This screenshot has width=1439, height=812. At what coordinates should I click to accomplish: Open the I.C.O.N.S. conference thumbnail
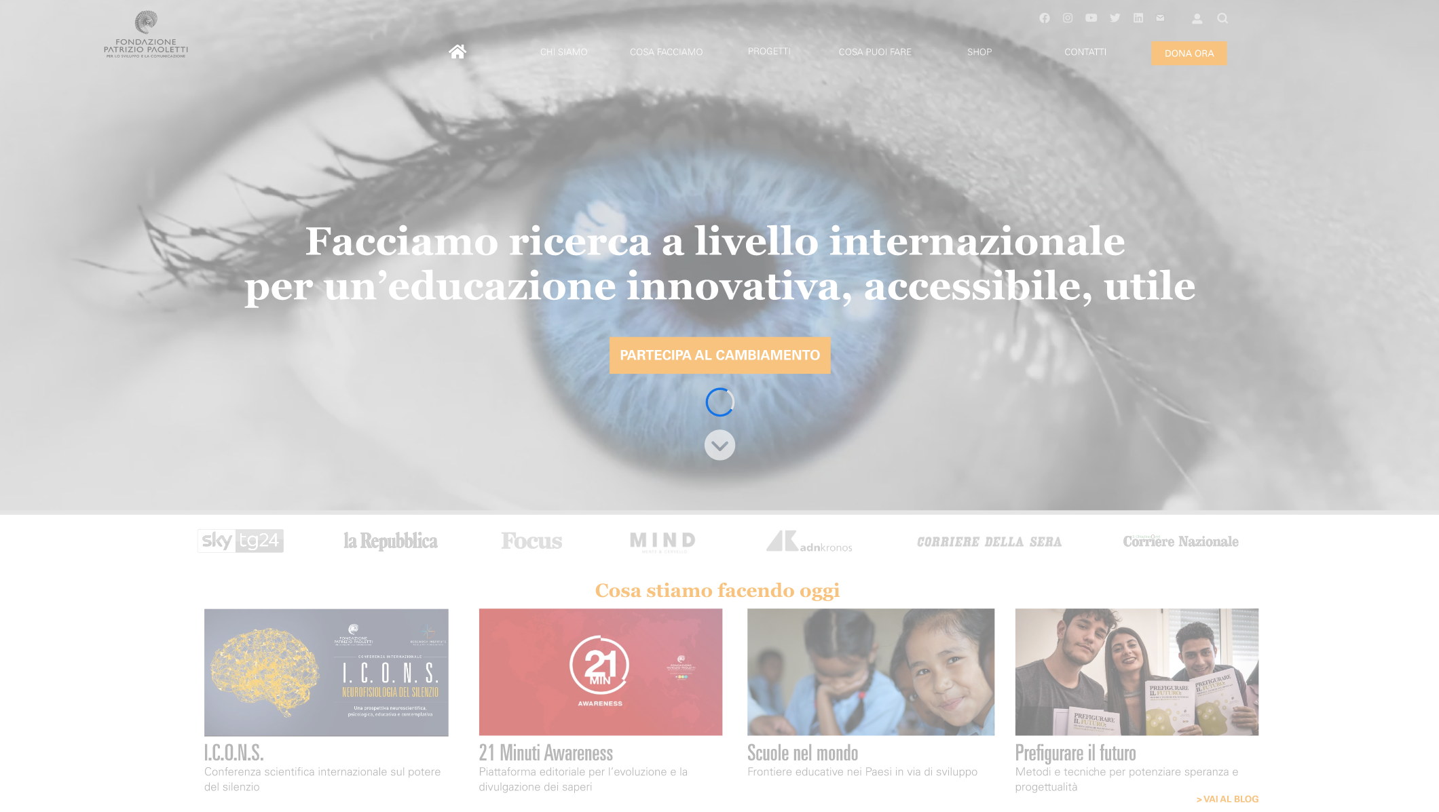pos(326,672)
